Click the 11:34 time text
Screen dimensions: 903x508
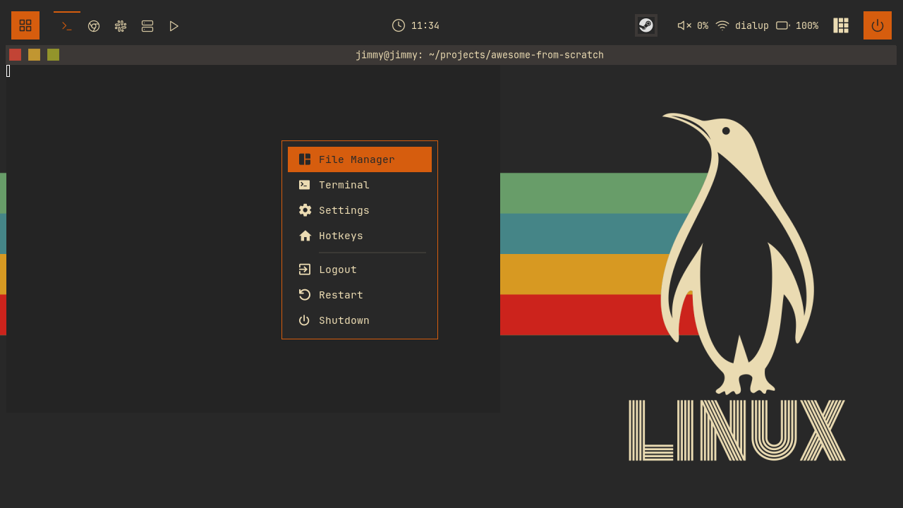425,26
